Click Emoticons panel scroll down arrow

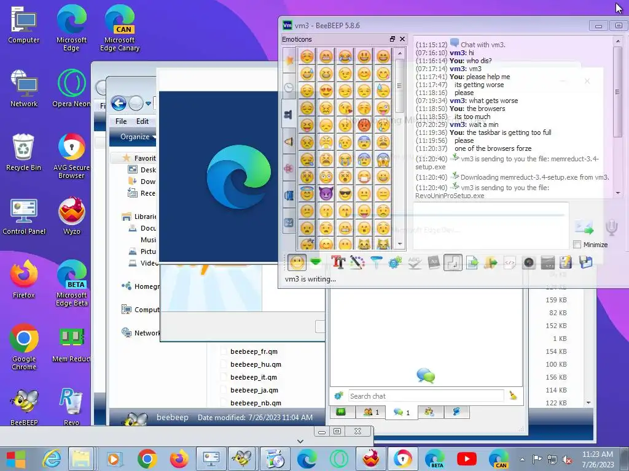399,243
